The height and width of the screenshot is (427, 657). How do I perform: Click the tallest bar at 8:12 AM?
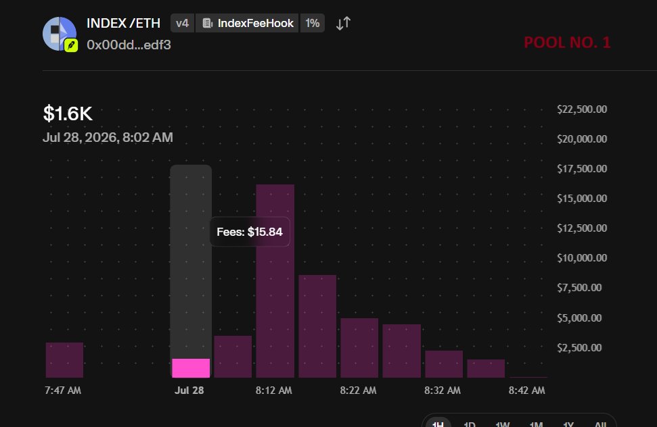click(x=275, y=281)
